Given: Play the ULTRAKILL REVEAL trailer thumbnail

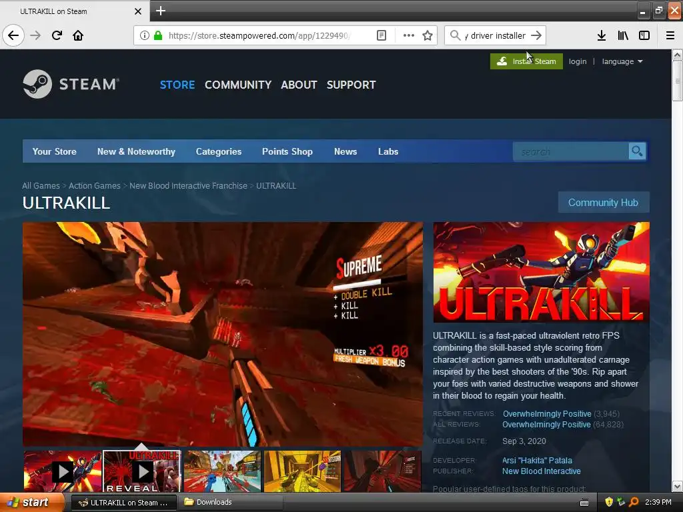Looking at the screenshot, I should (x=142, y=471).
